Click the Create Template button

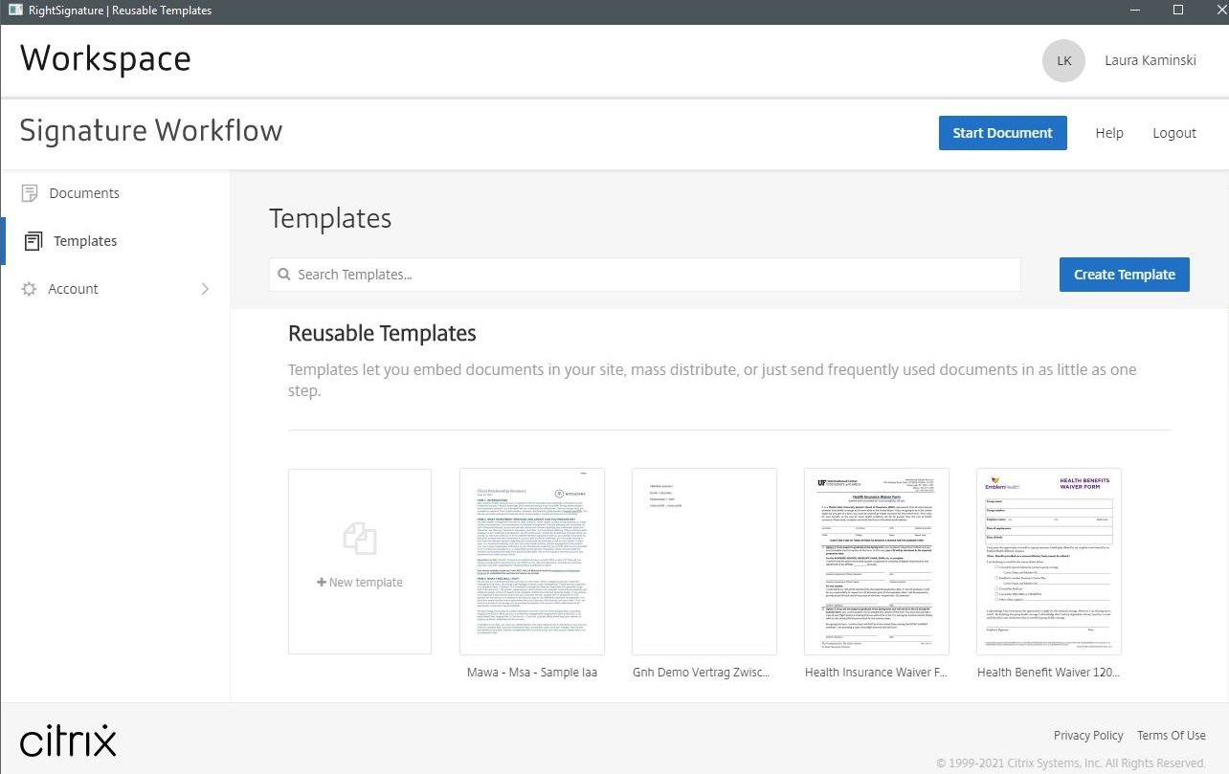pyautogui.click(x=1124, y=275)
